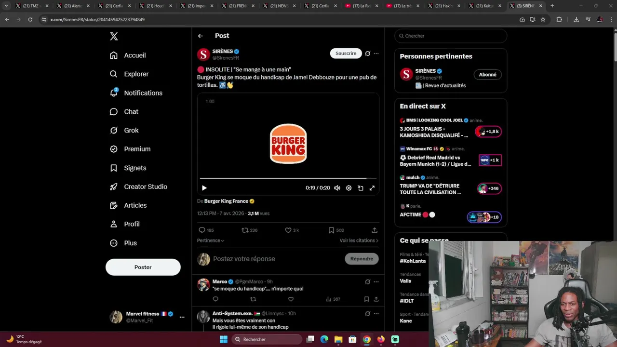617x347 pixels.
Task: Click the Souscrire button
Action: pyautogui.click(x=346, y=53)
